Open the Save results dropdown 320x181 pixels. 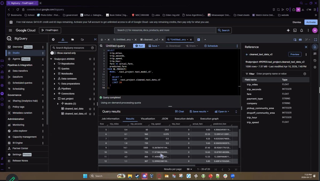[x=199, y=111]
